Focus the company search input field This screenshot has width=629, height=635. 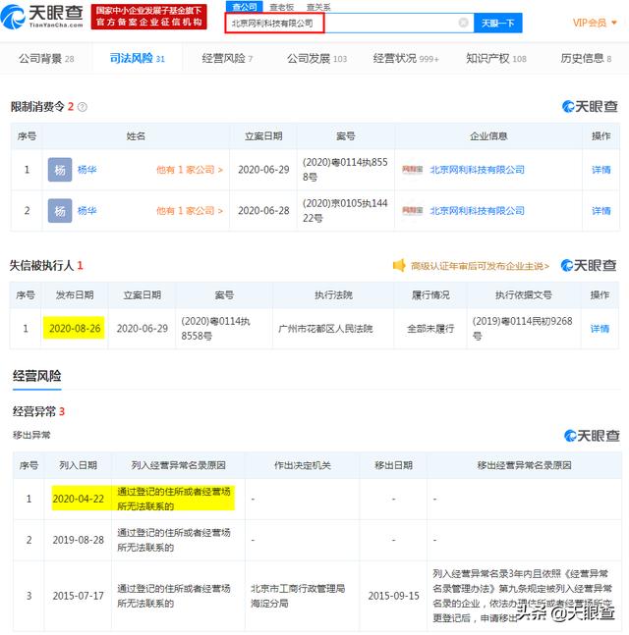[x=349, y=24]
